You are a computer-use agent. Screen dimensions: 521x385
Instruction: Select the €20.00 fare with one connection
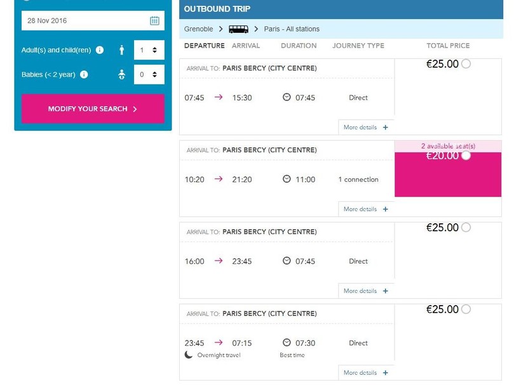pos(466,156)
